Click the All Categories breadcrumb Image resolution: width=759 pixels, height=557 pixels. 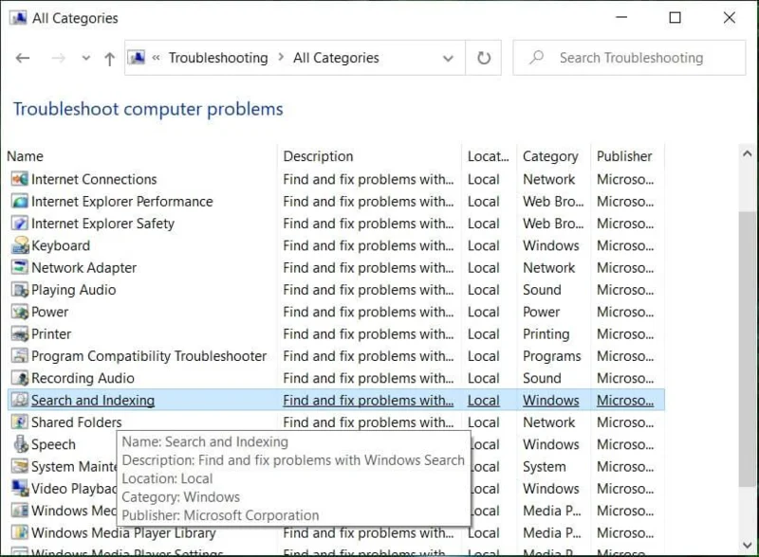pyautogui.click(x=336, y=58)
